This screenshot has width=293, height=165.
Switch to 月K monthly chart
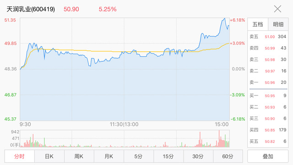pyautogui.click(x=109, y=156)
